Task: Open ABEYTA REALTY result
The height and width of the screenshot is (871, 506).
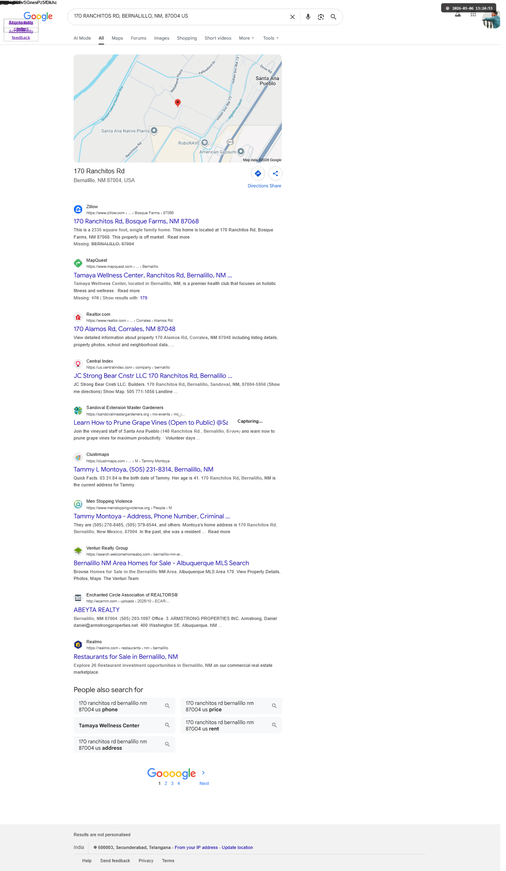Action: click(x=96, y=610)
